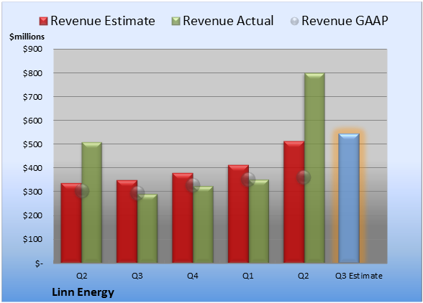The width and height of the screenshot is (423, 303).
Task: Select the green actual bar above Q1
Action: (x=259, y=221)
